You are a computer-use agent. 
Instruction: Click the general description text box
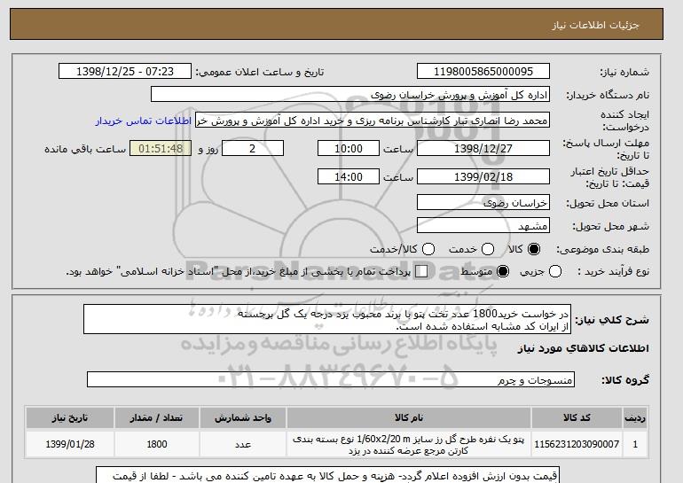(327, 319)
